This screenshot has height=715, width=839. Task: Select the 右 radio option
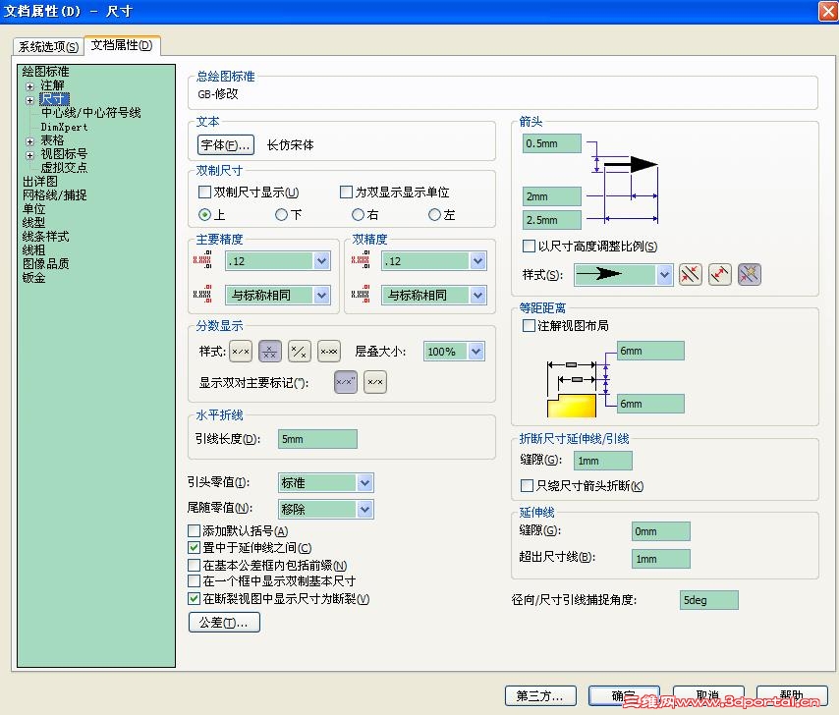[x=358, y=215]
